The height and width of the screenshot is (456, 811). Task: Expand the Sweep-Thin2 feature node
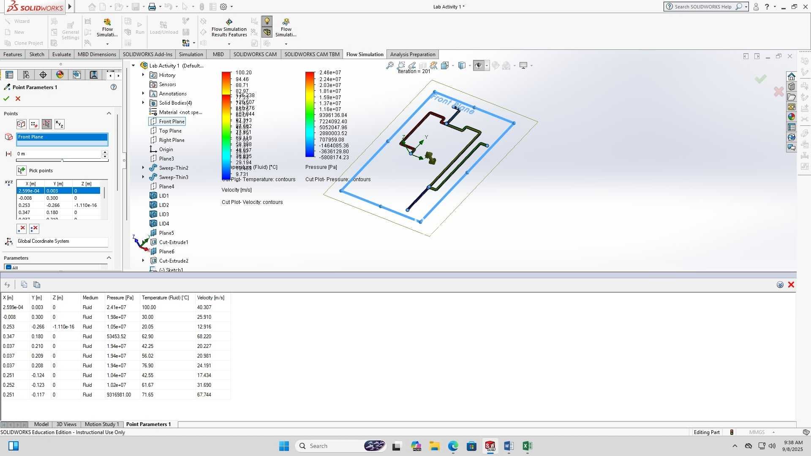click(143, 168)
